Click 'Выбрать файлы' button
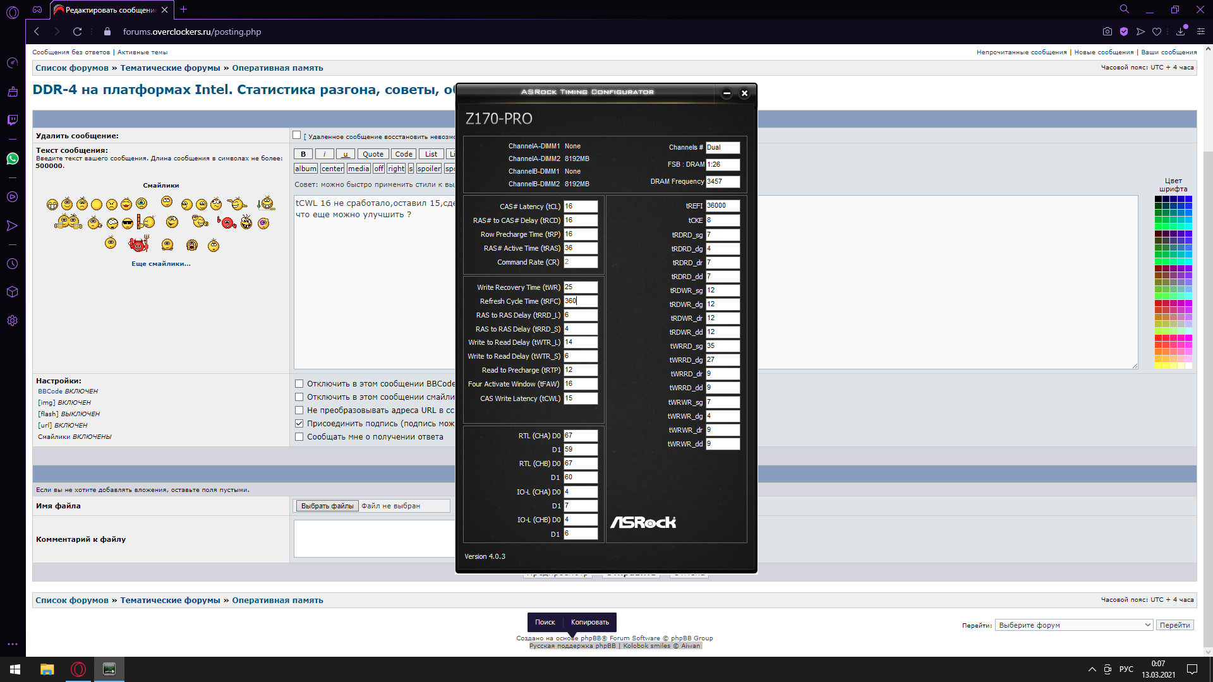 pyautogui.click(x=327, y=506)
